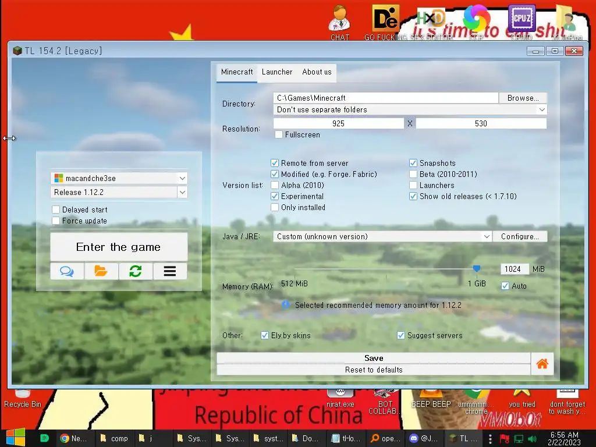Toggle the Auto memory checkbox
This screenshot has height=447, width=596.
pos(505,286)
